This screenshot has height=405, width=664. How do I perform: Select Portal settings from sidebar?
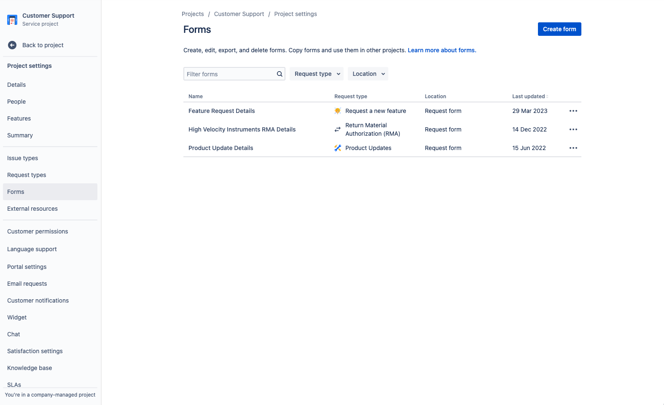click(x=27, y=267)
